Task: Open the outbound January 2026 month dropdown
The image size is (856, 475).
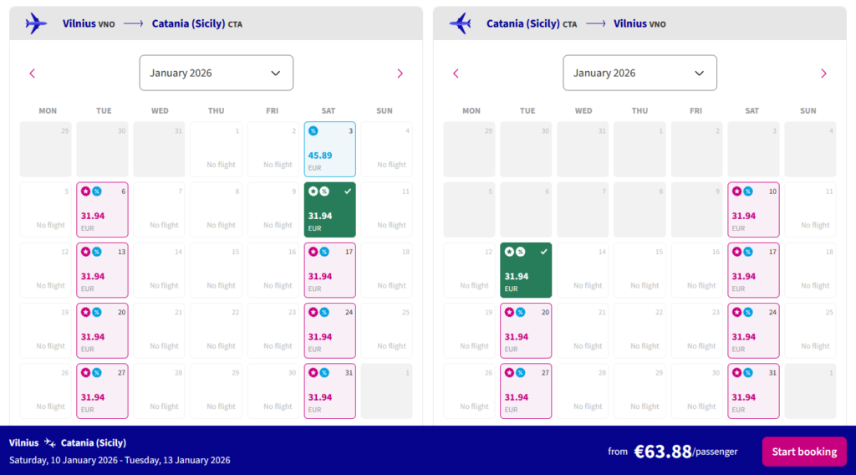Action: (x=216, y=73)
